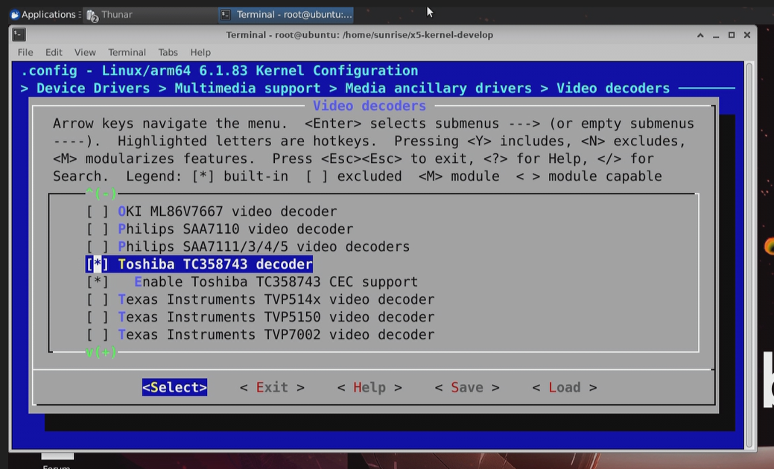Click the upward list scroll indicator ^(-)
Viewport: 774px width, 469px height.
101,194
